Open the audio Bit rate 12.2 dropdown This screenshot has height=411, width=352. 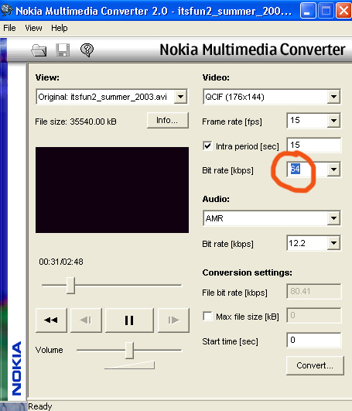pyautogui.click(x=333, y=243)
